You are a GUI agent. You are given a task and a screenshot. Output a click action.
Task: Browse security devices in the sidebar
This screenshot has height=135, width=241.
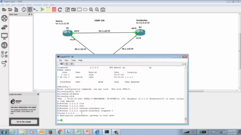point(4,45)
